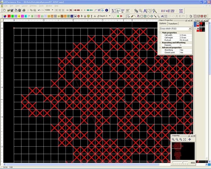Select green color swatch 2
This screenshot has height=169, width=211.
pos(12,16)
